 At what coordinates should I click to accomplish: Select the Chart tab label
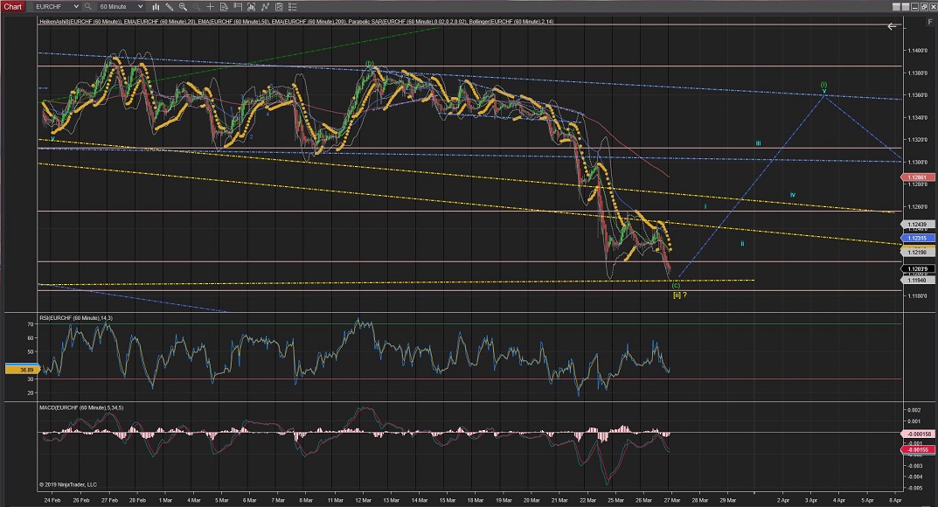pos(13,6)
